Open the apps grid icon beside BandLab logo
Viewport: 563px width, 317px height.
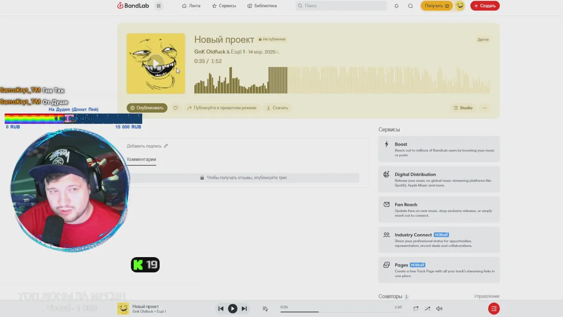point(159,6)
